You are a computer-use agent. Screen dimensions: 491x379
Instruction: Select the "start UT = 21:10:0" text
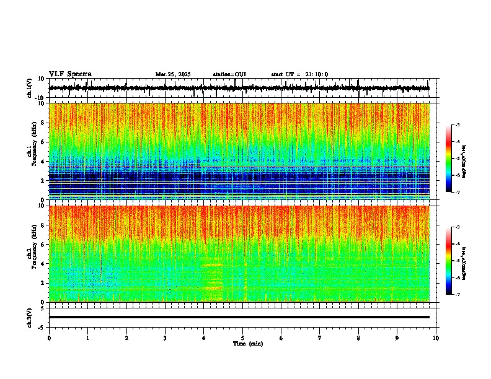pyautogui.click(x=299, y=74)
